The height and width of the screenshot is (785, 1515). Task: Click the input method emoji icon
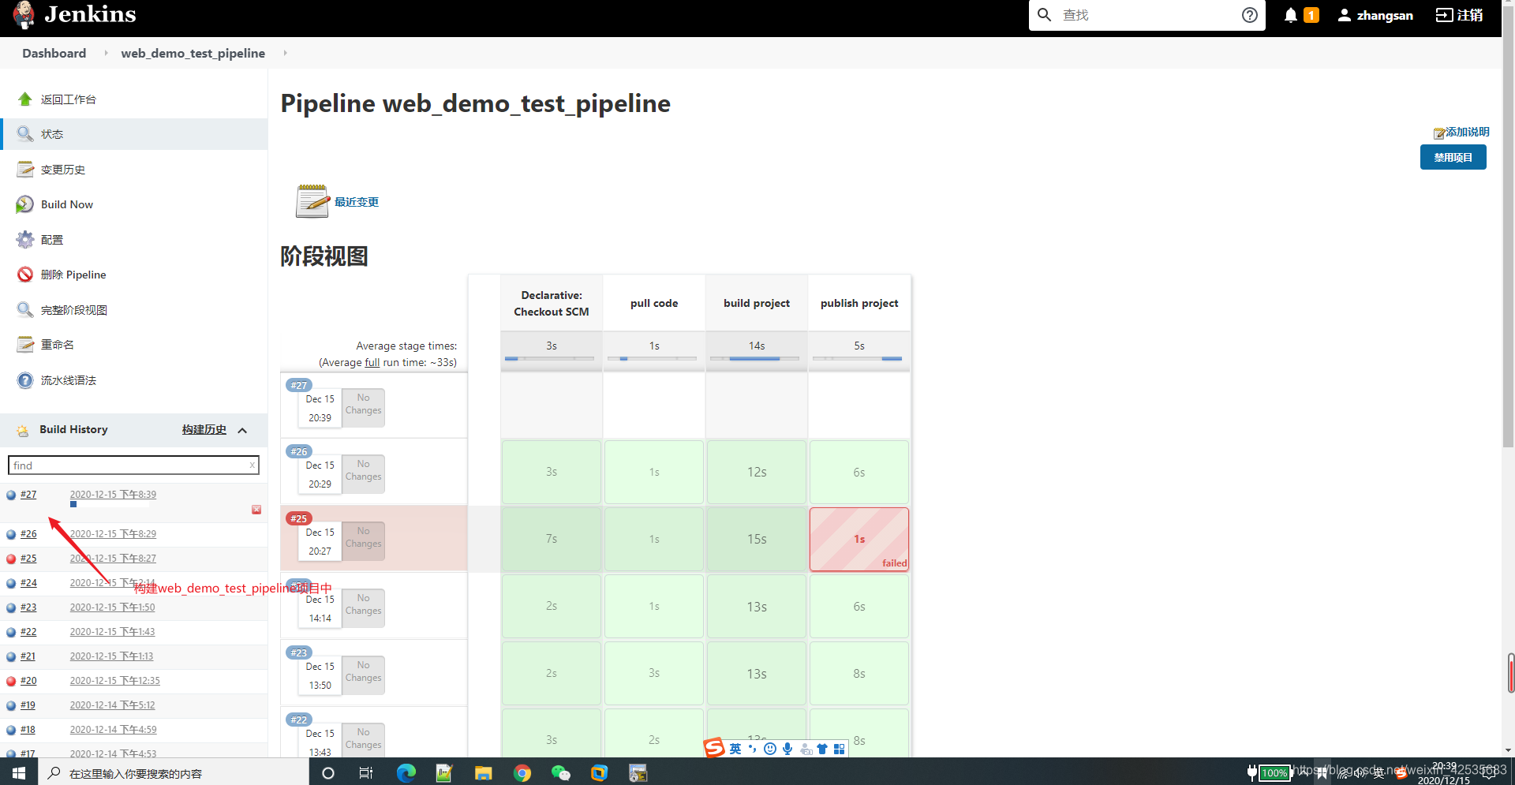click(770, 749)
